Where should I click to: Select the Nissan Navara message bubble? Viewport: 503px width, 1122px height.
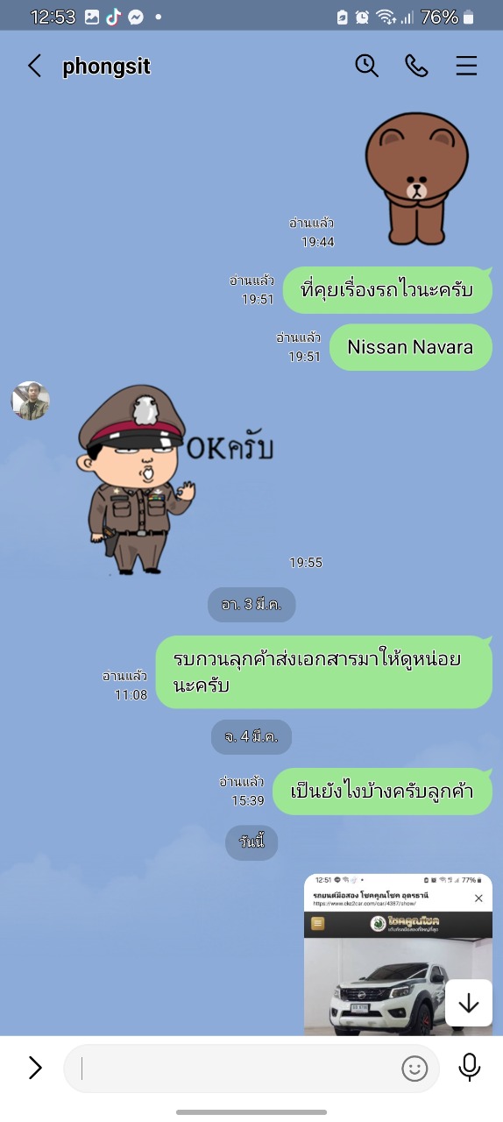pos(410,347)
